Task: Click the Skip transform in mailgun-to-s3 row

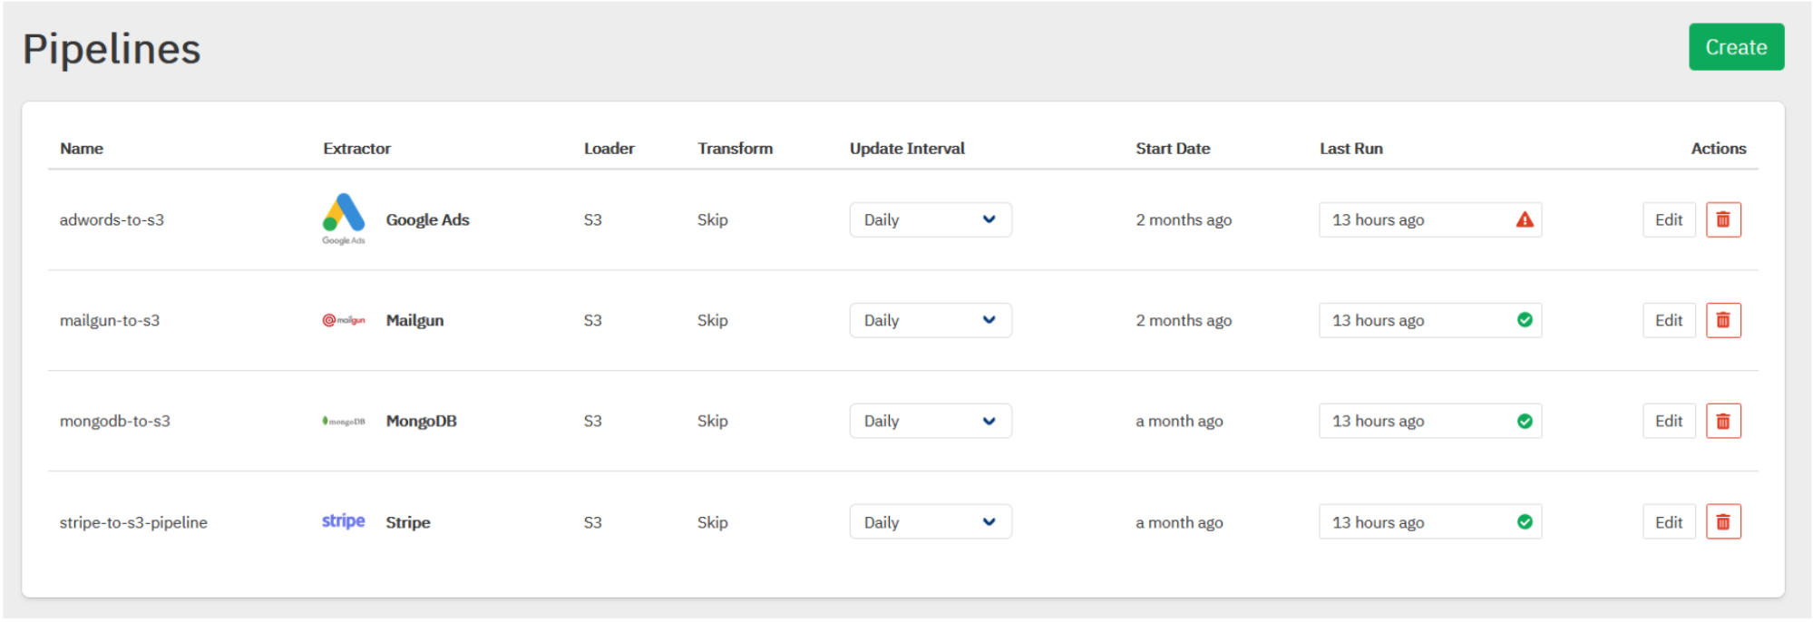Action: (712, 320)
